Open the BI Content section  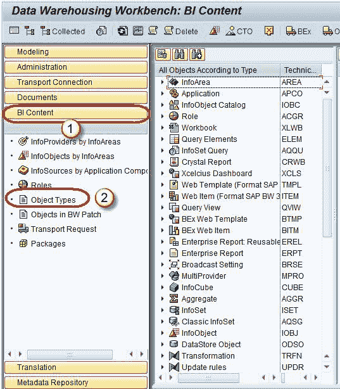pyautogui.click(x=76, y=113)
